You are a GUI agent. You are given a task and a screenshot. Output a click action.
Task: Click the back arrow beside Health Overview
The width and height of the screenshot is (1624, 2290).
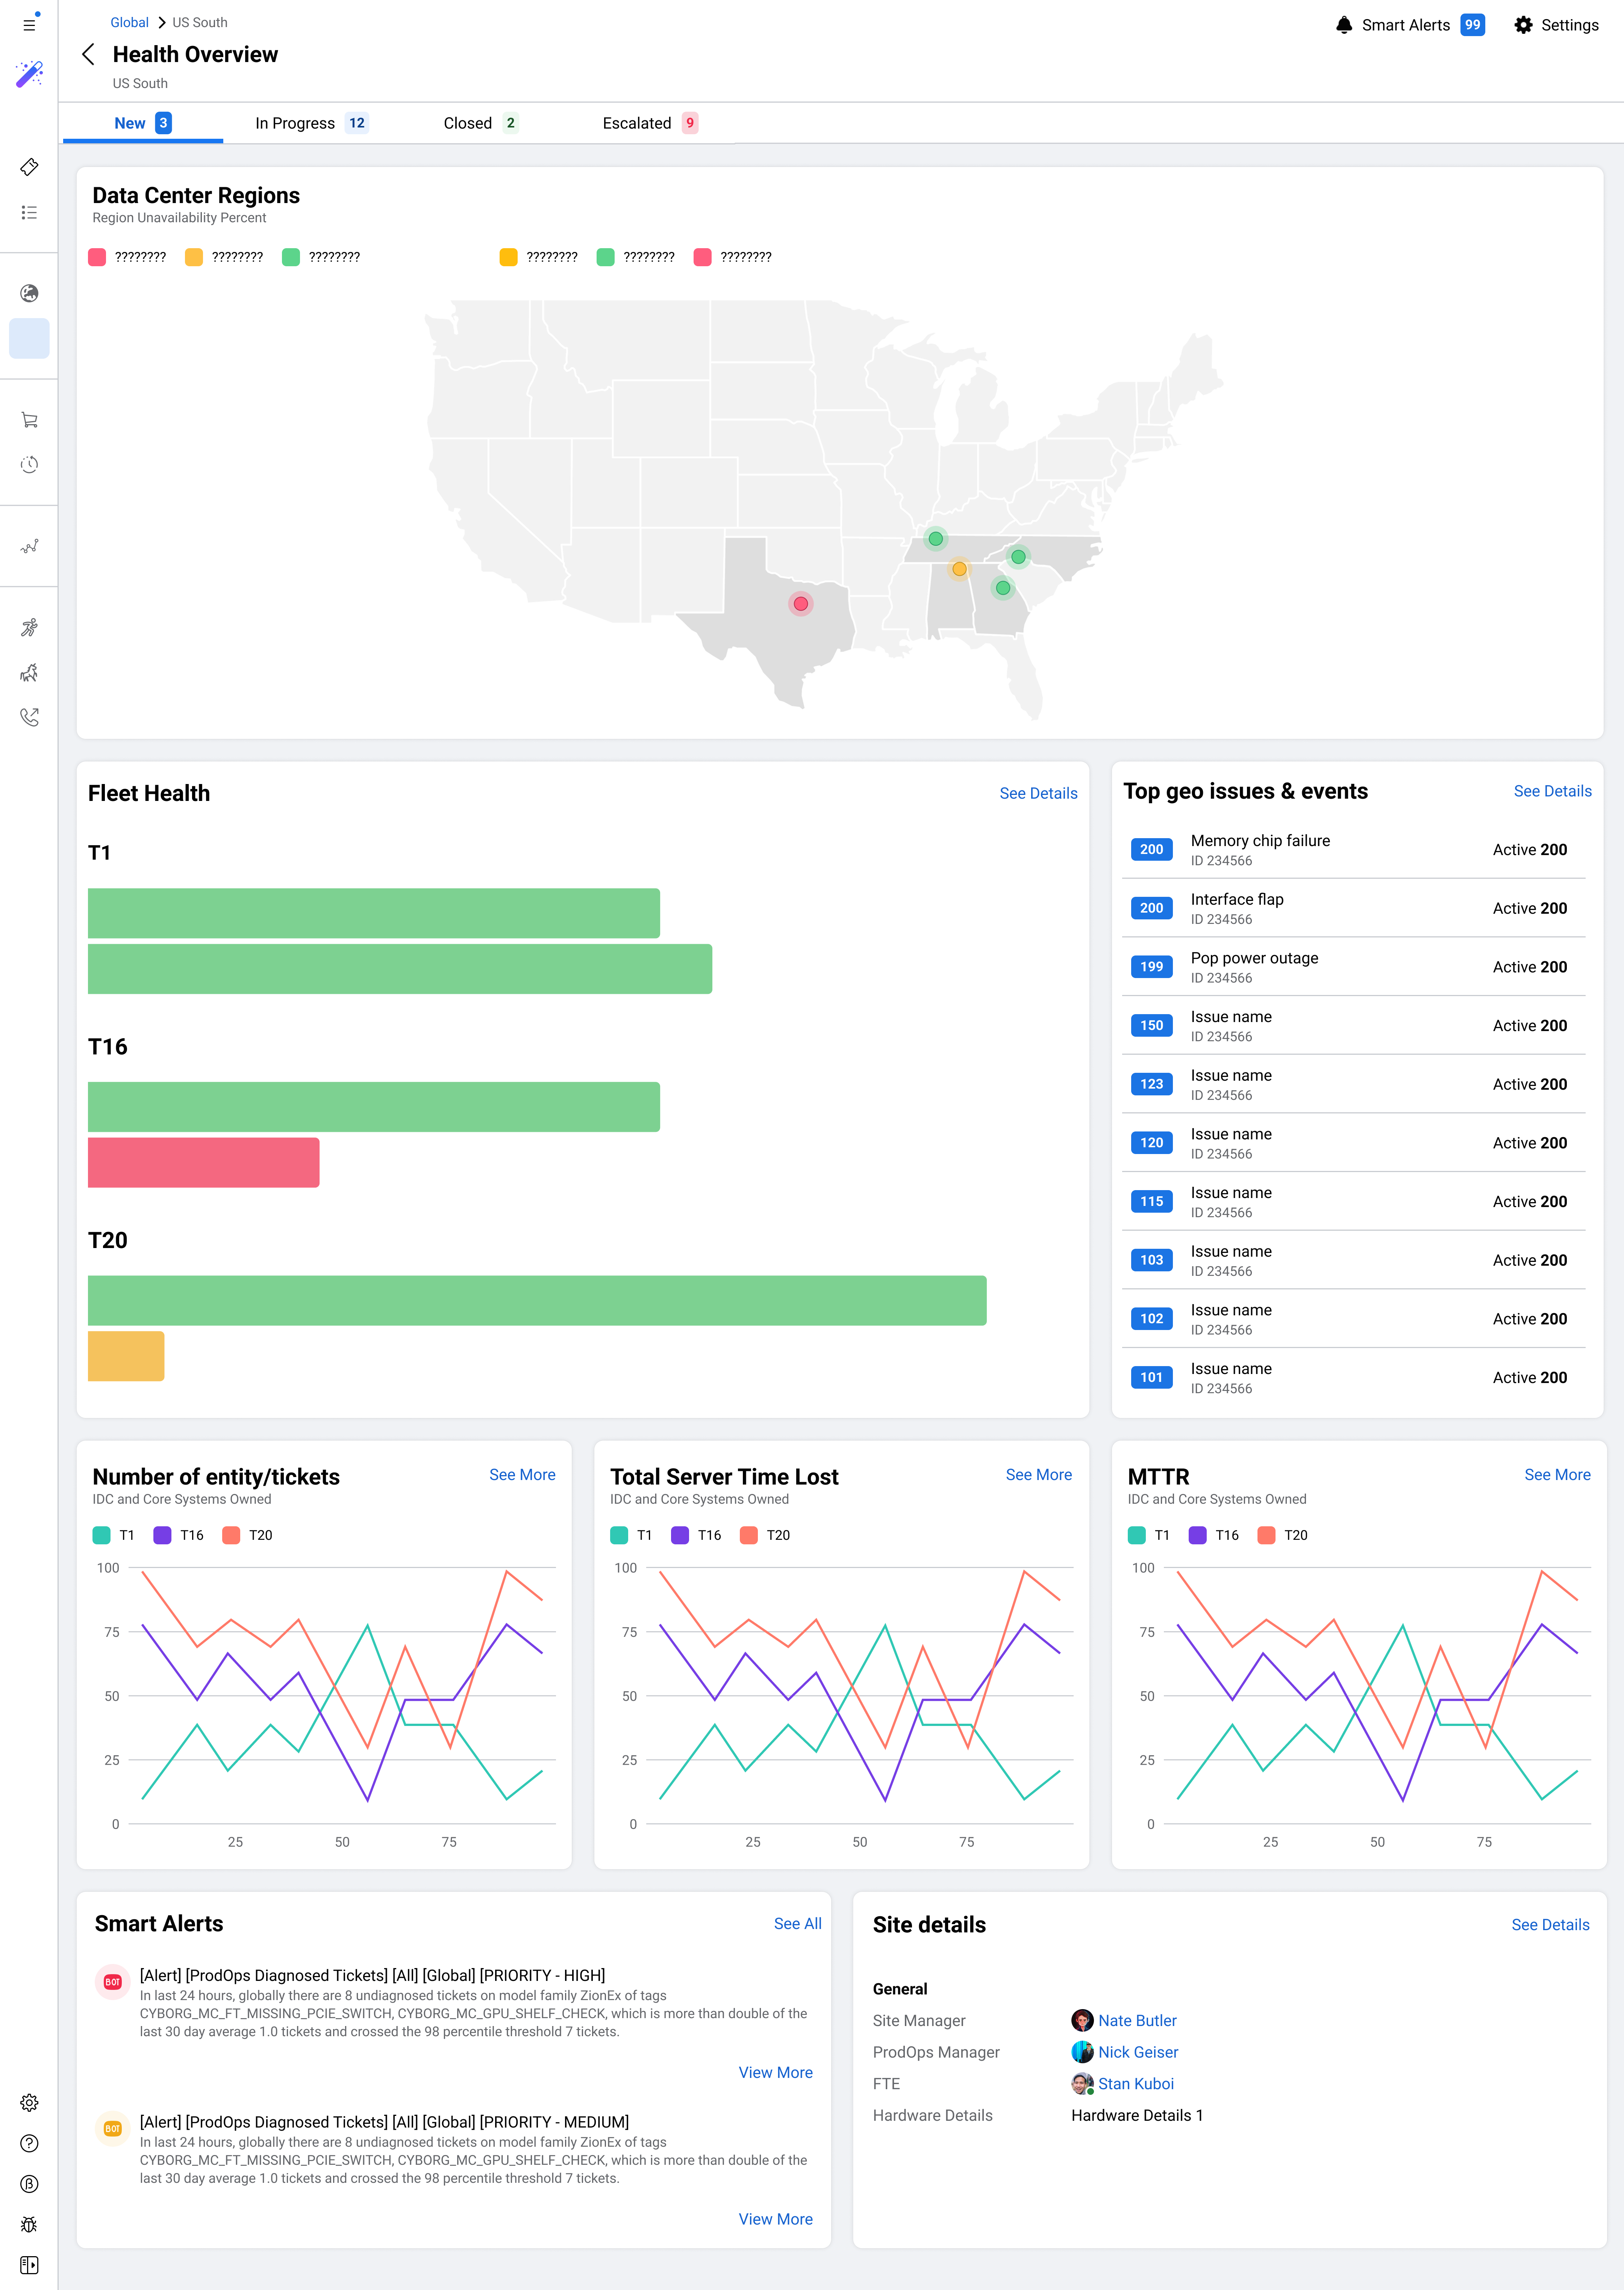88,54
